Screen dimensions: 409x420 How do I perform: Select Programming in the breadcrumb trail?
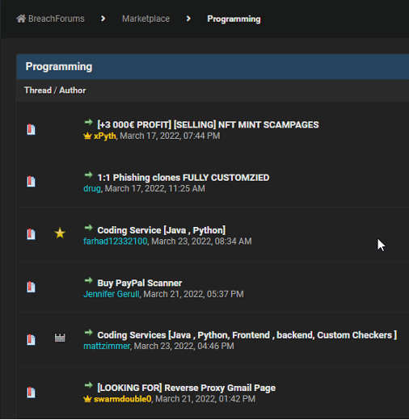[x=234, y=19]
